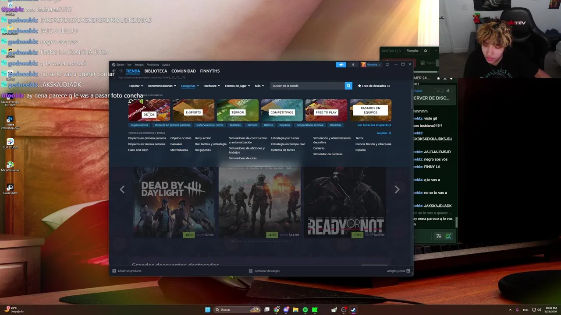Open Chrome from the taskbar
The image size is (561, 315).
click(x=277, y=310)
